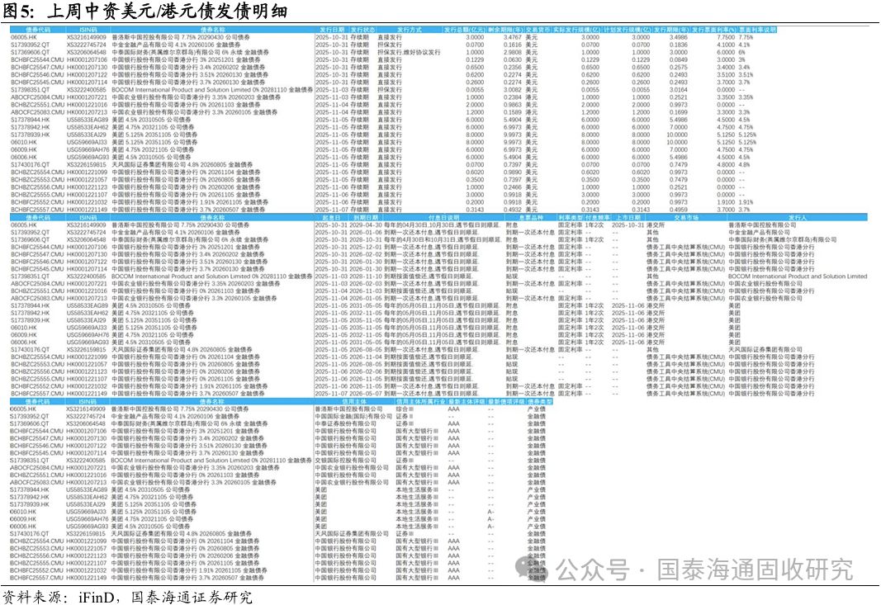Viewport: 881px width, 605px height.
Task: Click the WeChat logo icon in the watermark
Action: [528, 569]
